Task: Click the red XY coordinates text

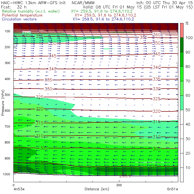Action: tap(105, 15)
